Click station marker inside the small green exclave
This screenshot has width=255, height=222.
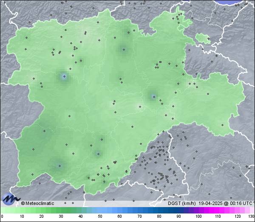click(x=209, y=39)
